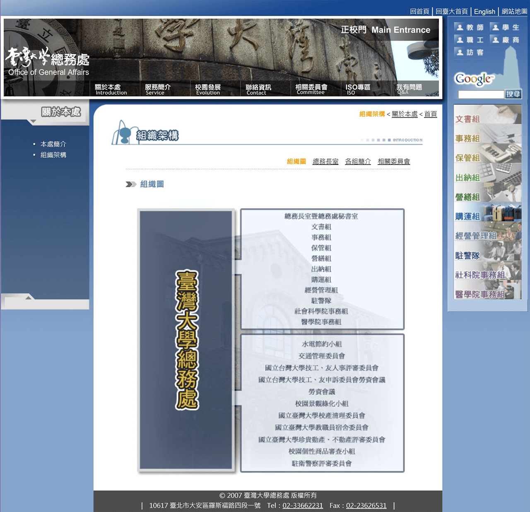Click 總務長室暨總務處秘書室 in the org chart
Viewport: 530px width, 512px height.
[321, 216]
